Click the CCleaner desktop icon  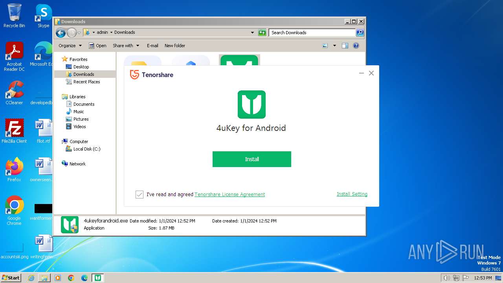(x=14, y=93)
